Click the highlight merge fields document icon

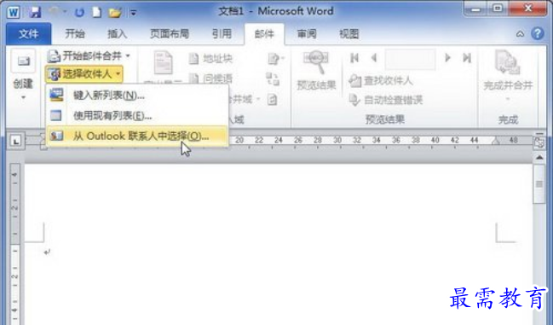click(x=163, y=63)
